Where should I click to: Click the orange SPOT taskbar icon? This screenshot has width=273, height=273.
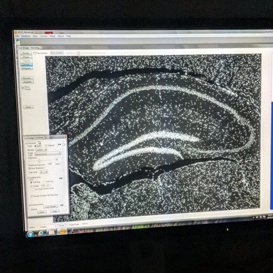pyautogui.click(x=62, y=232)
